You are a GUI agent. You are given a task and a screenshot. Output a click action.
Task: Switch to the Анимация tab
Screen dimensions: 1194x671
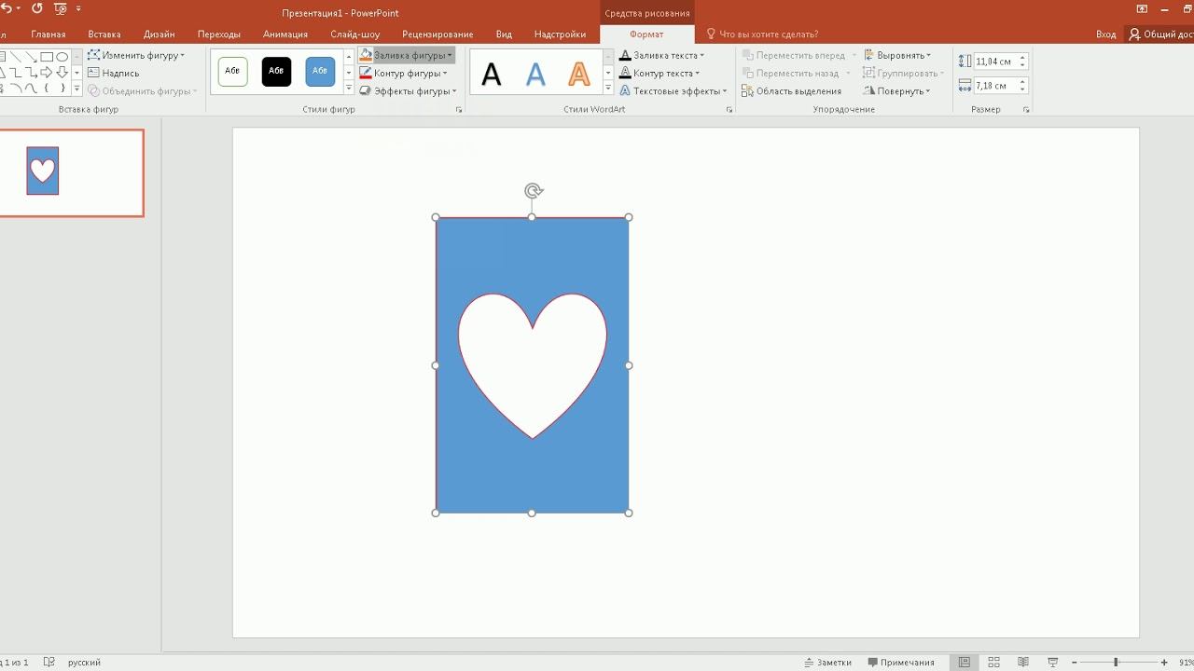pyautogui.click(x=285, y=34)
